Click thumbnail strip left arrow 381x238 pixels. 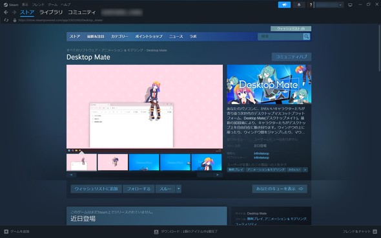click(x=72, y=175)
